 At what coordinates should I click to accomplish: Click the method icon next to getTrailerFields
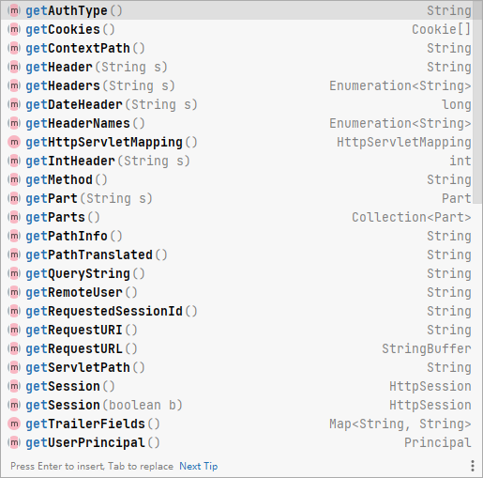coord(14,424)
